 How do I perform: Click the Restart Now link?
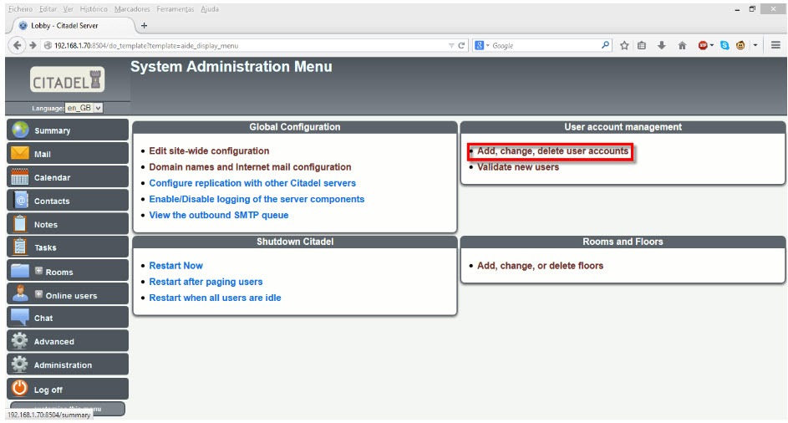(x=175, y=266)
